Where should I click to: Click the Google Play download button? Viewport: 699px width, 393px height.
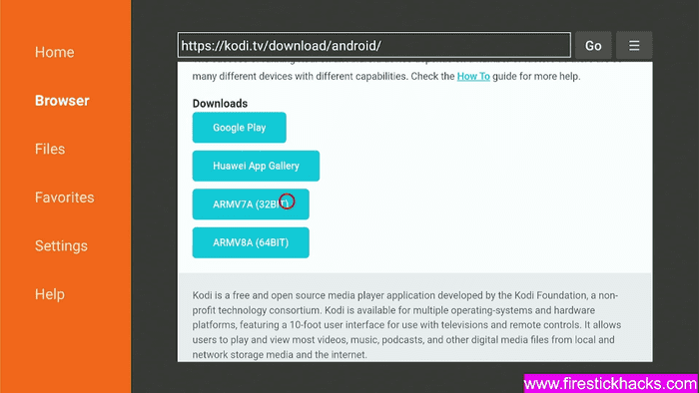[x=240, y=128]
